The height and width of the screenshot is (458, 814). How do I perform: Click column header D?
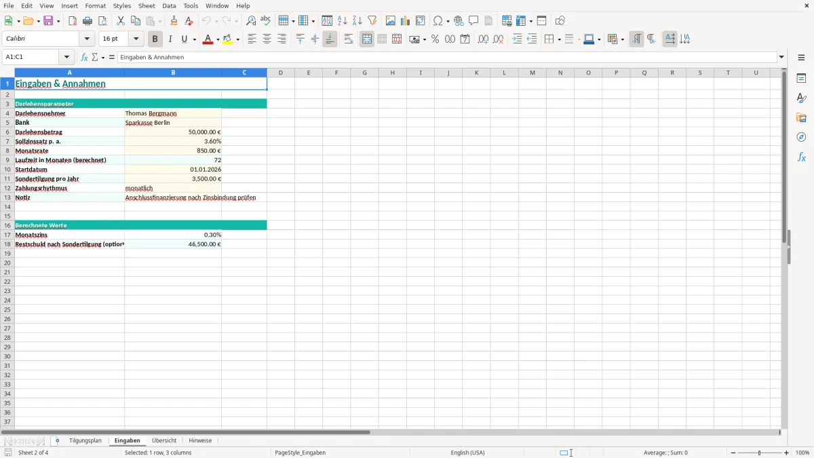(x=281, y=73)
